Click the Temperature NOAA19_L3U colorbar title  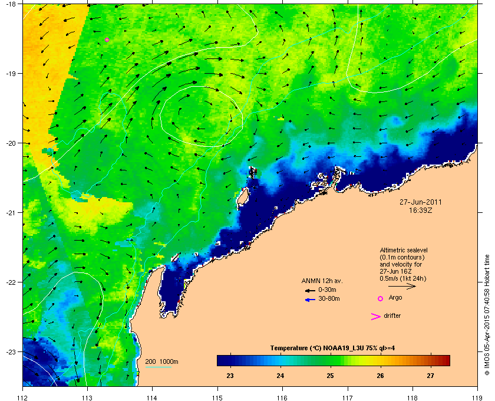click(332, 348)
